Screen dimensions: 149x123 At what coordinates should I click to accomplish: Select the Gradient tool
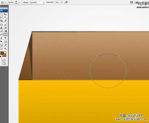tap(5, 31)
